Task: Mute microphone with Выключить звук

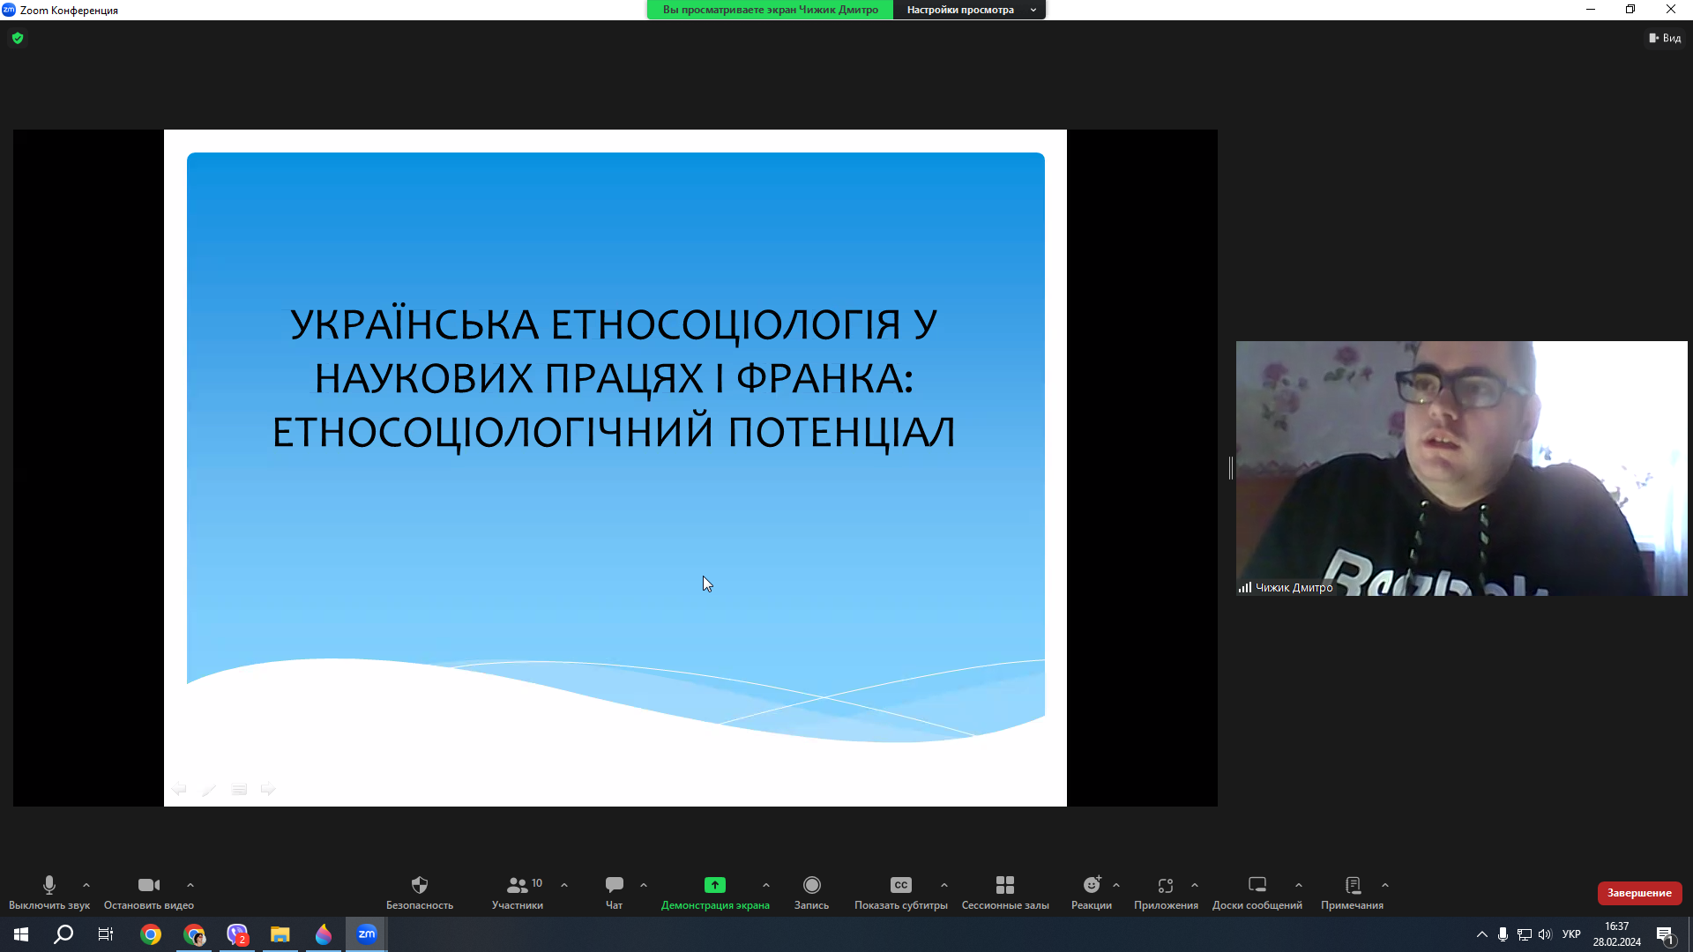Action: click(x=49, y=892)
